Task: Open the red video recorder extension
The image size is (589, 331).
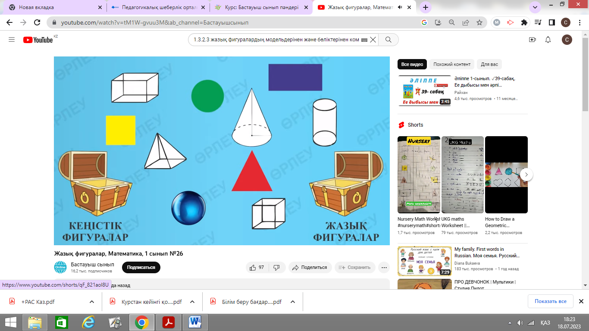Action: coord(511,22)
